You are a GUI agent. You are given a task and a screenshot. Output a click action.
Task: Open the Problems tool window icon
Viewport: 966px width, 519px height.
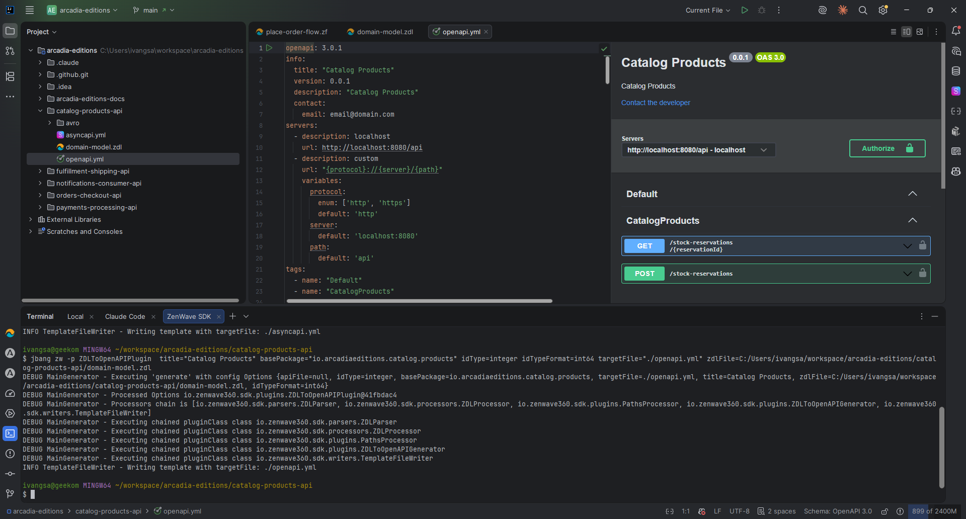pos(10,454)
